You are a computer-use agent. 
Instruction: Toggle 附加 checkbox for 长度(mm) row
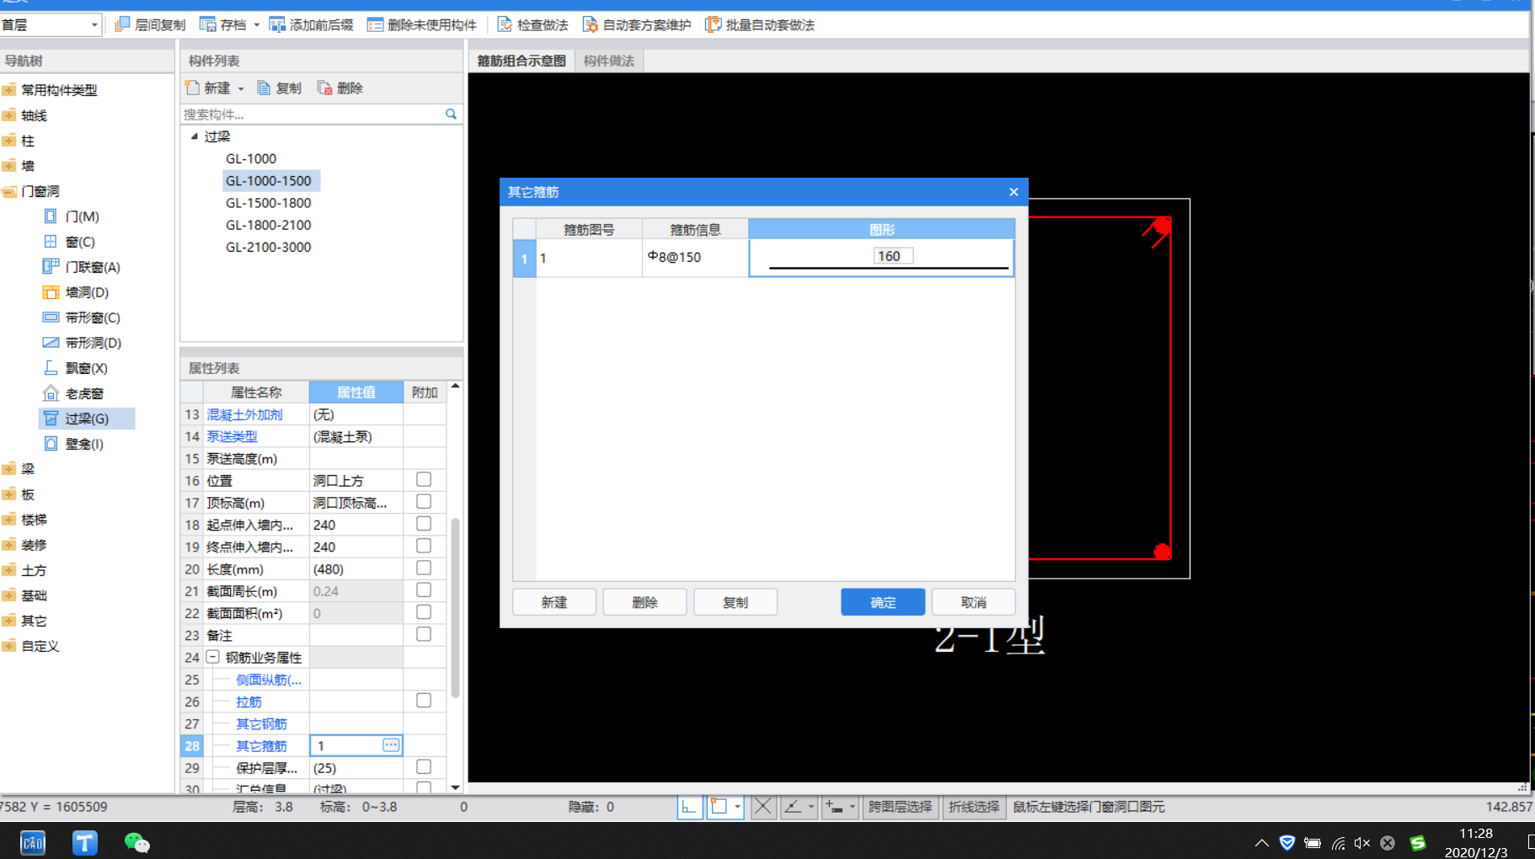point(424,568)
